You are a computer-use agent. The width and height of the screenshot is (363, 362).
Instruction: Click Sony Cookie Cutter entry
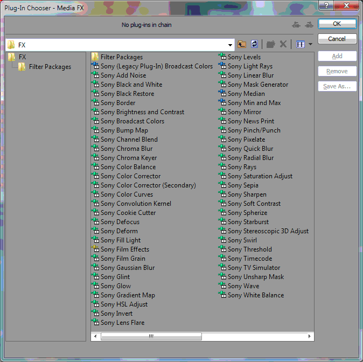point(124,213)
